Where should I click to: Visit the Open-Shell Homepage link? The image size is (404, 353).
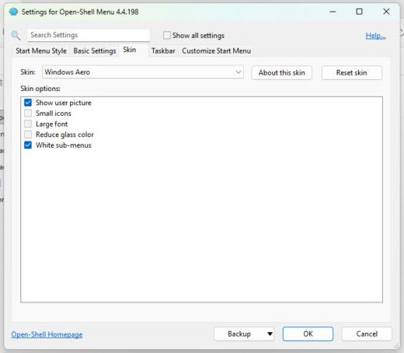pos(47,334)
